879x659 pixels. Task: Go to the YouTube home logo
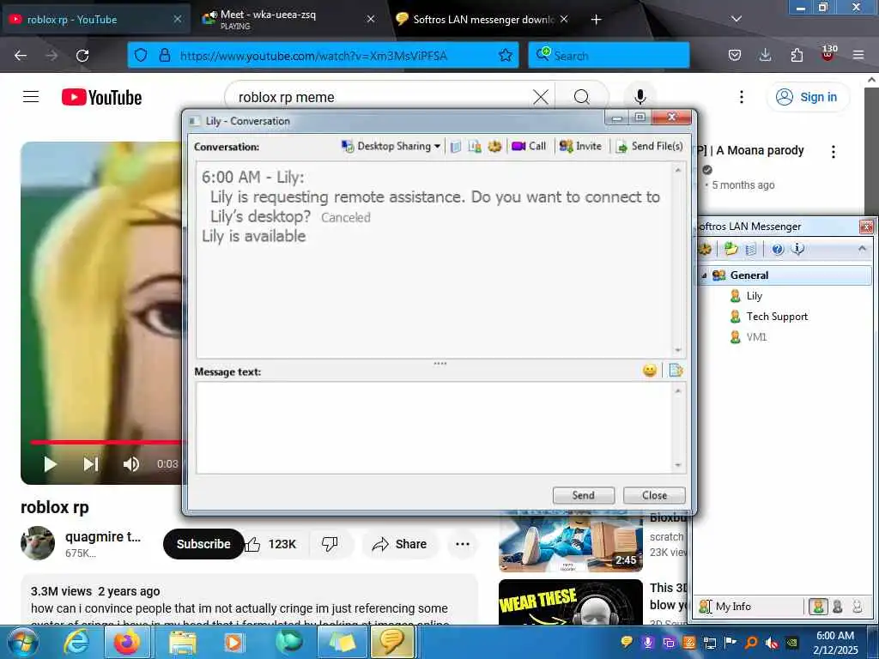pos(101,98)
